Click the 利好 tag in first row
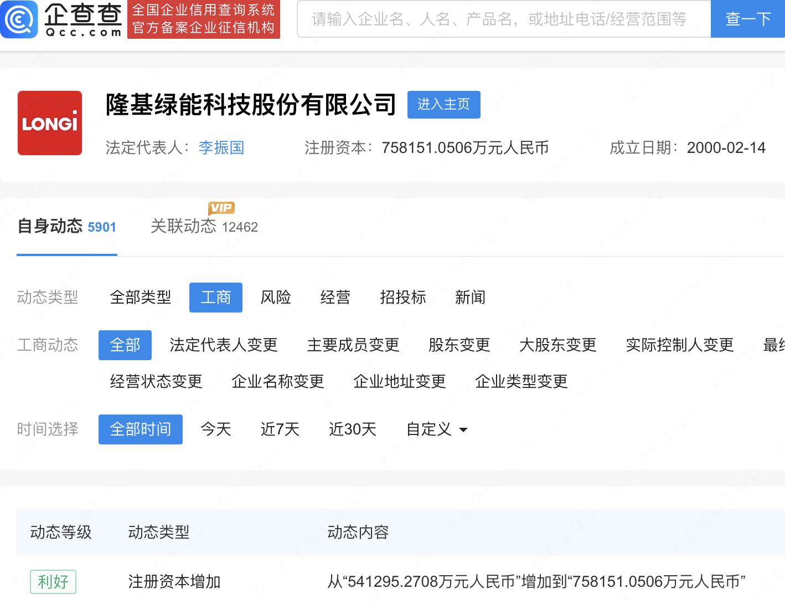This screenshot has width=785, height=604. tap(53, 582)
